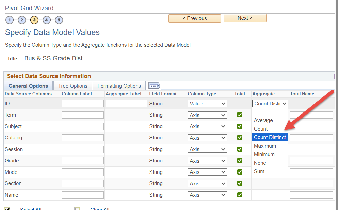Focus the Total Name field for Term
Screen dimensions: 338x210
pyautogui.click(x=311, y=115)
